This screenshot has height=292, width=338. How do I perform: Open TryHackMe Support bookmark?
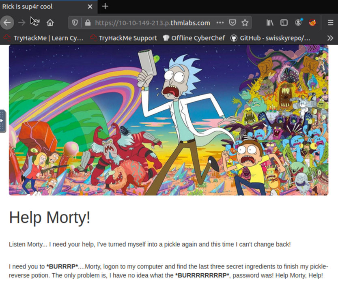[x=123, y=38]
